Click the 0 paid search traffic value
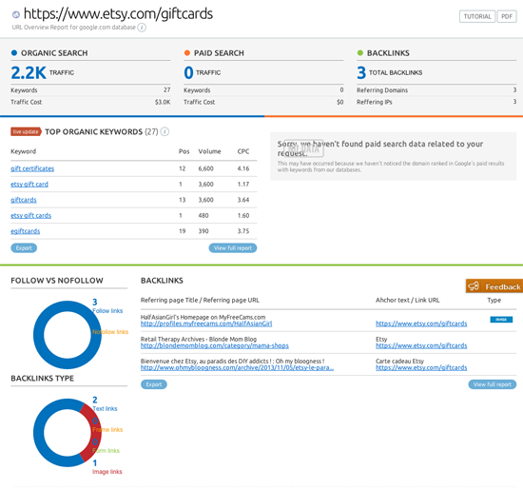Viewport: 523px width, 490px height. (x=188, y=72)
